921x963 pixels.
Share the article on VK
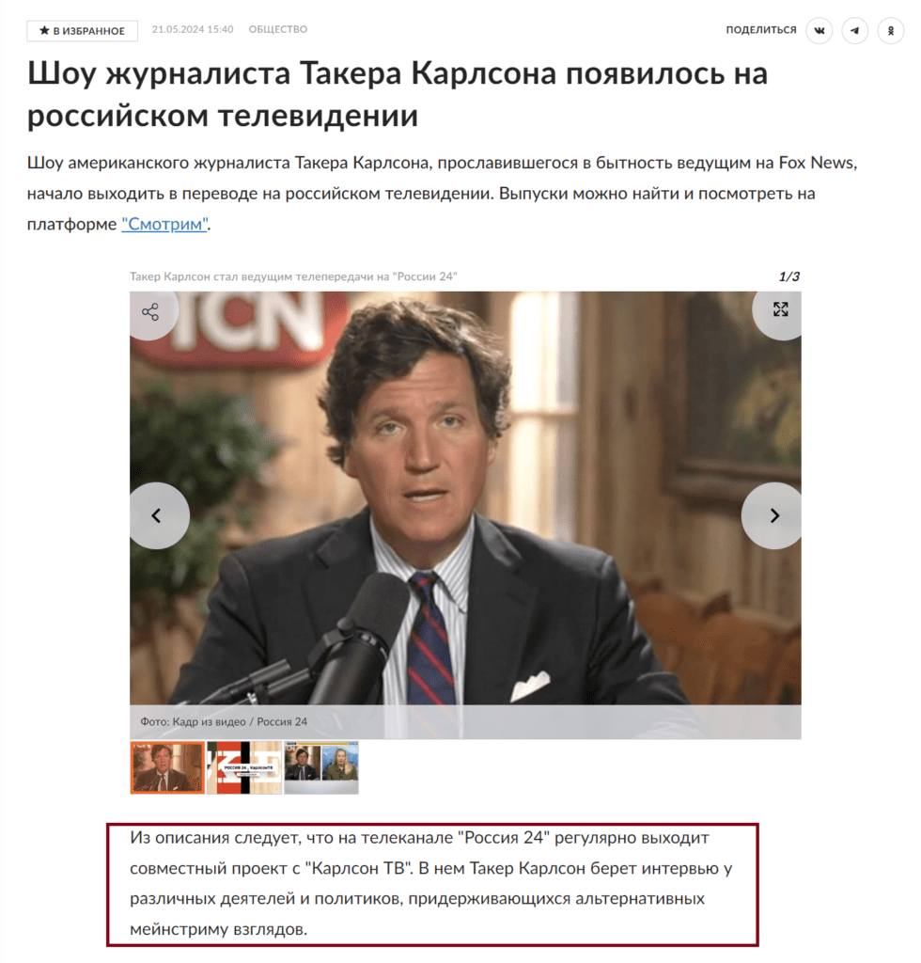pos(820,30)
